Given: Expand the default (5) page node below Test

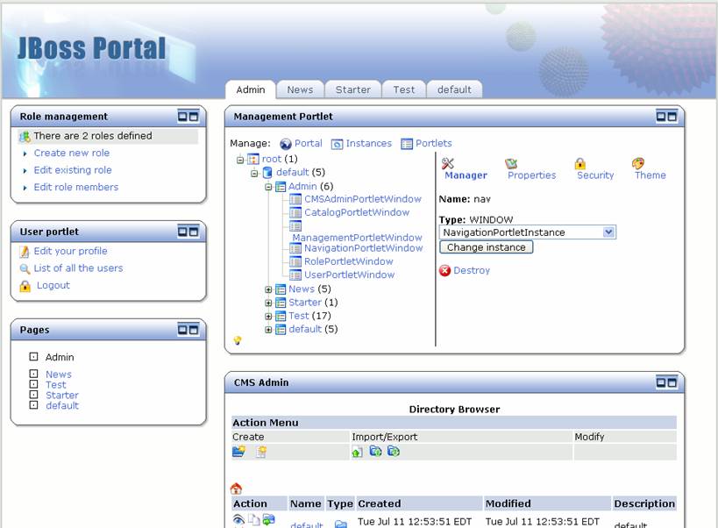Looking at the screenshot, I should [269, 330].
